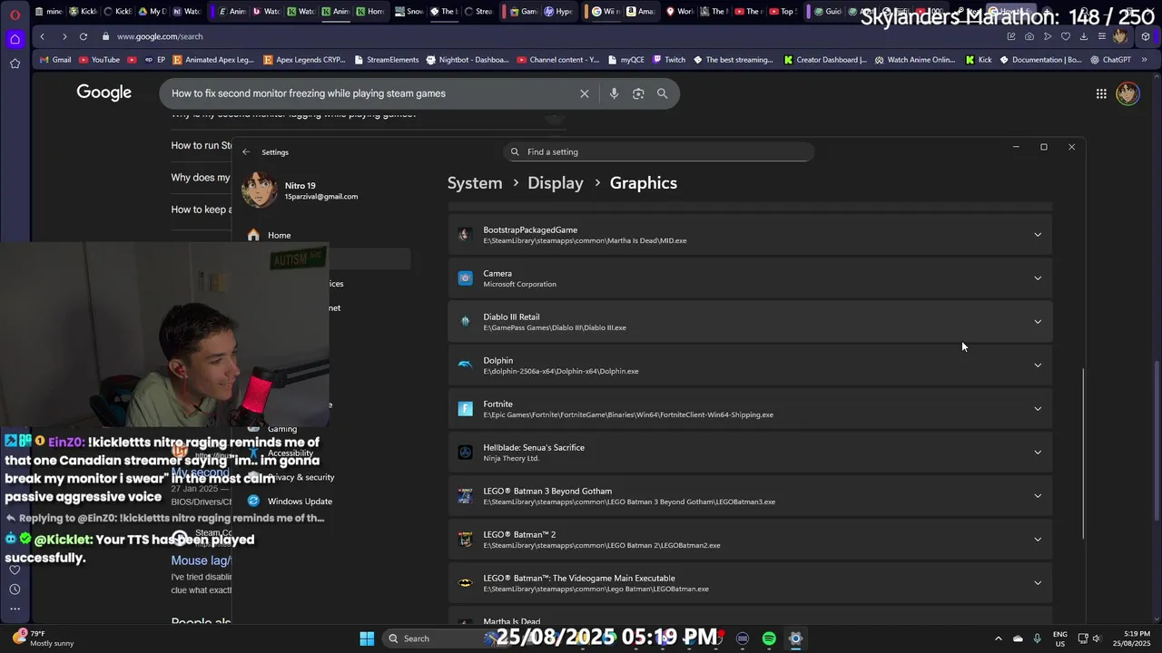This screenshot has width=1162, height=653.
Task: Go back using the Settings back arrow
Action: (x=246, y=152)
